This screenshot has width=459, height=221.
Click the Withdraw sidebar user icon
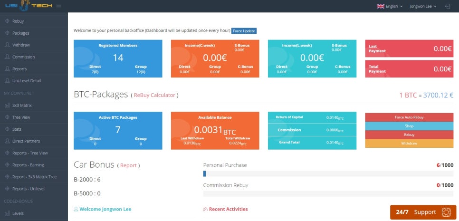point(7,45)
